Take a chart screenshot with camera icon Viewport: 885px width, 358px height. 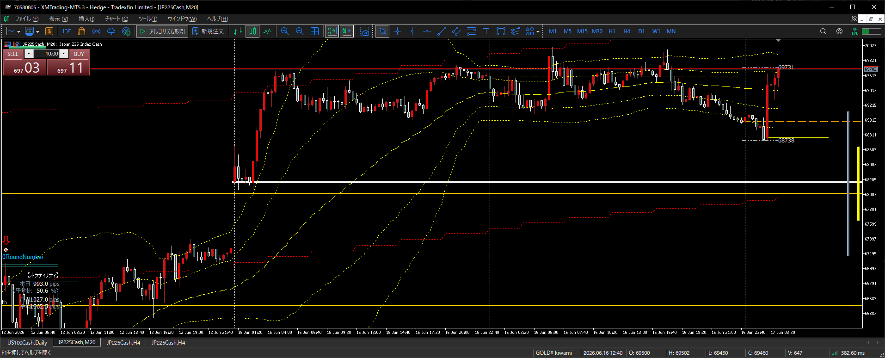tap(365, 31)
